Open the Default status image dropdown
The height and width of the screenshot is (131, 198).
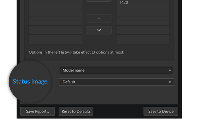(x=116, y=82)
